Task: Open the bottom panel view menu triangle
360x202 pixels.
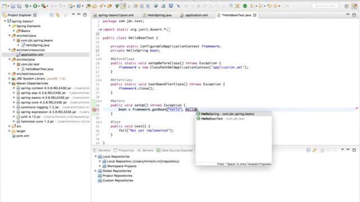Action: (x=343, y=150)
